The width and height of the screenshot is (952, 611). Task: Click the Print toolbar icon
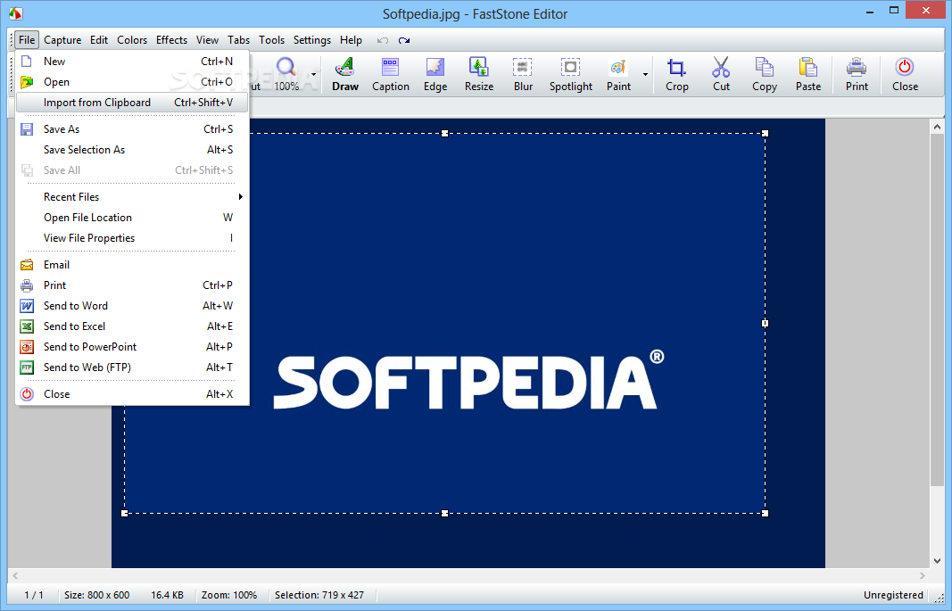857,75
